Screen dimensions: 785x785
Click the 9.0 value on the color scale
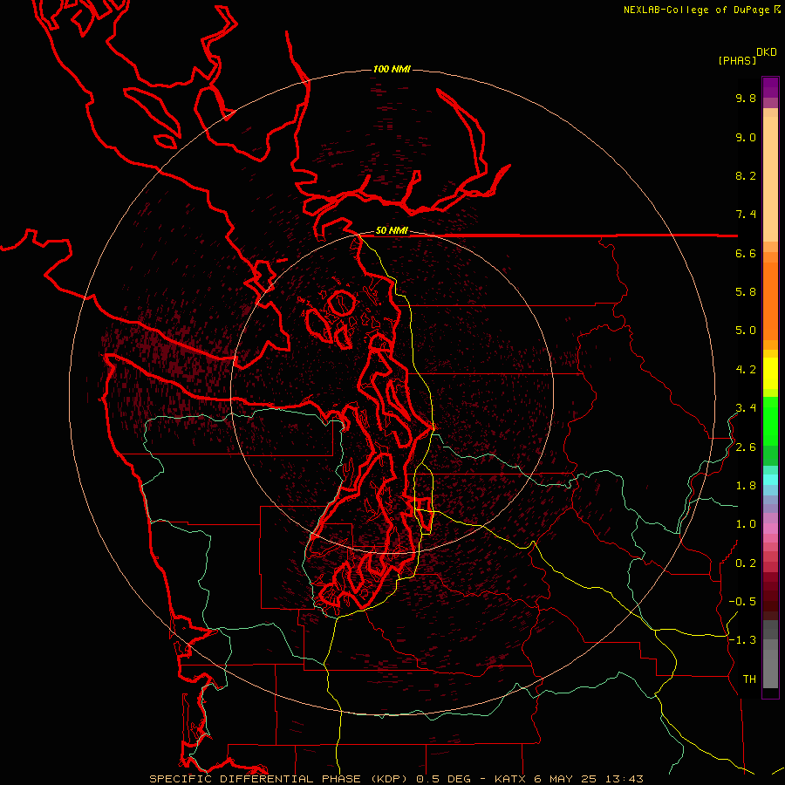click(746, 137)
